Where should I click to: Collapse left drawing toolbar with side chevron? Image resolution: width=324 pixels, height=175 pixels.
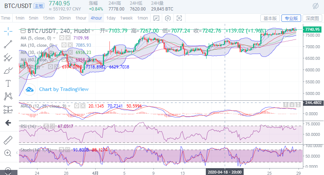click(x=17, y=153)
